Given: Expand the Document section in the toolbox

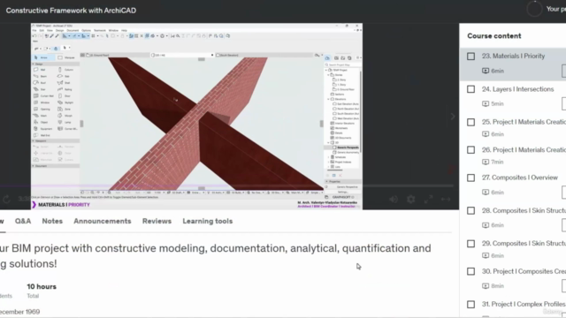Looking at the screenshot, I should point(34,166).
